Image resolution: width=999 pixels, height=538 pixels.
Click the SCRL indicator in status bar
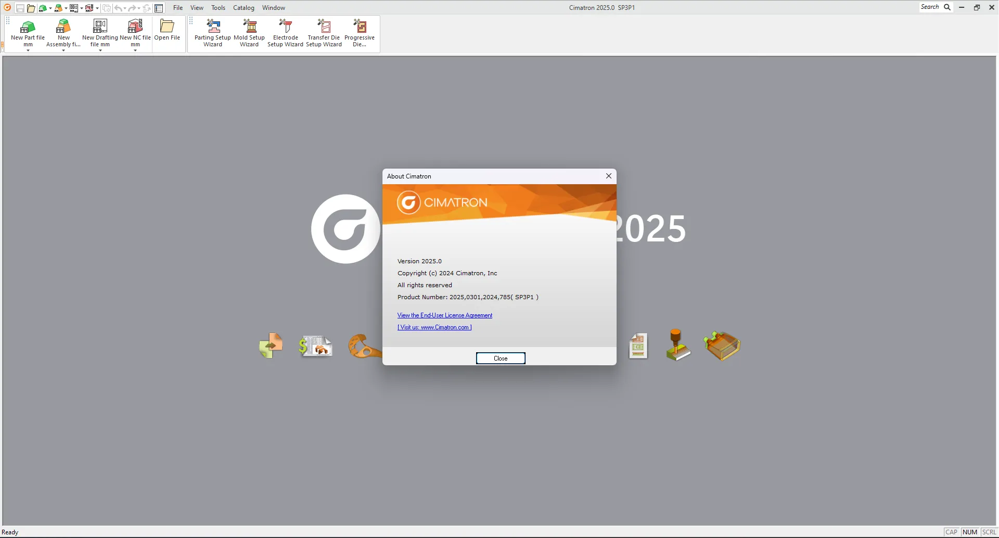pos(989,532)
